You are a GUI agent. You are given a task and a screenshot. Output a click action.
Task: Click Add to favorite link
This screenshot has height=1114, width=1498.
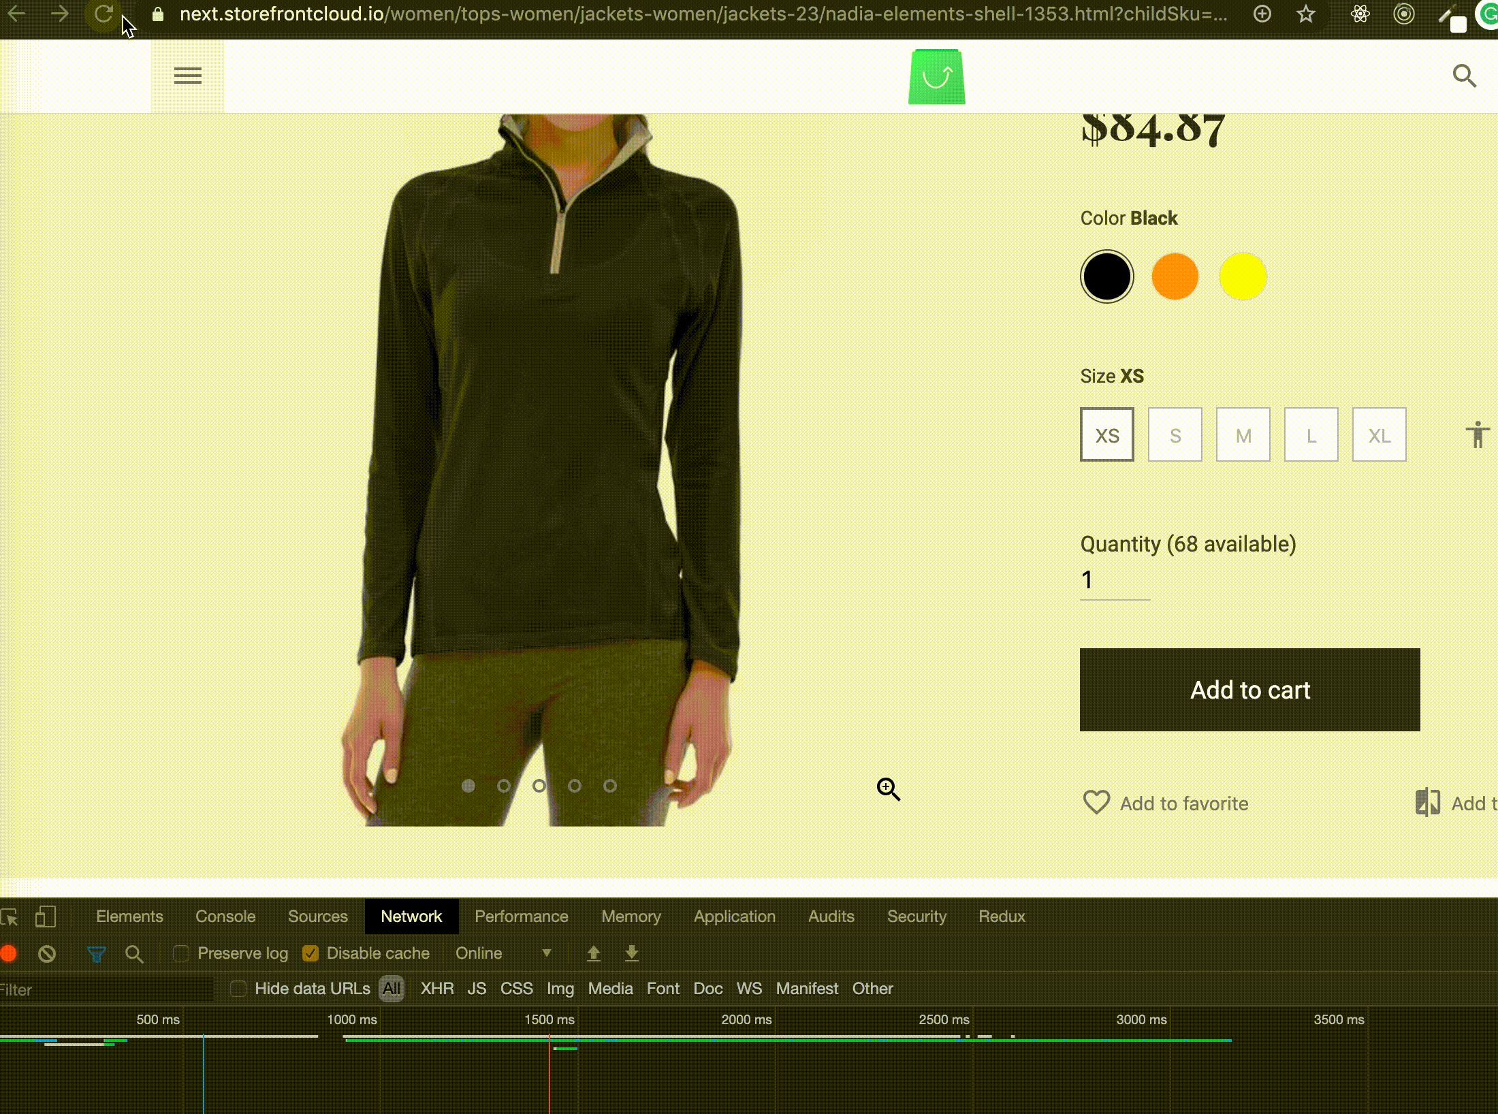coord(1184,803)
